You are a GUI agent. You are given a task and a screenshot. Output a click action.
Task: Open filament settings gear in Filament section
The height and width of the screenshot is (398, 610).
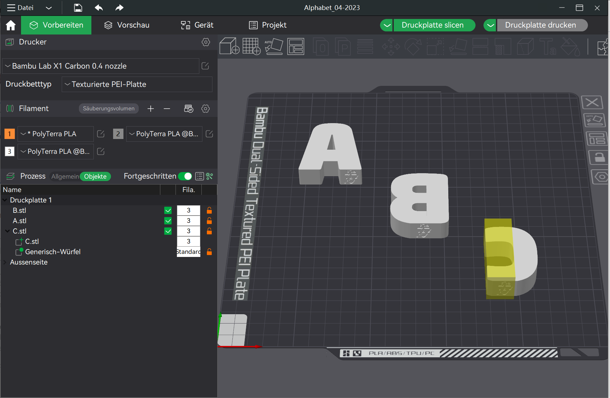[206, 109]
